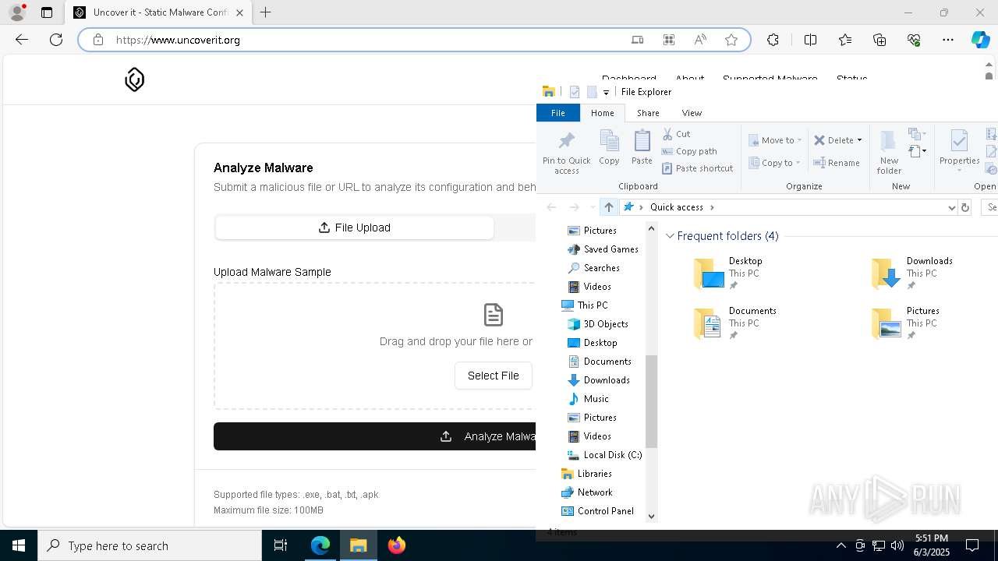Select This PC in navigation tree
Image resolution: width=998 pixels, height=561 pixels.
592,305
